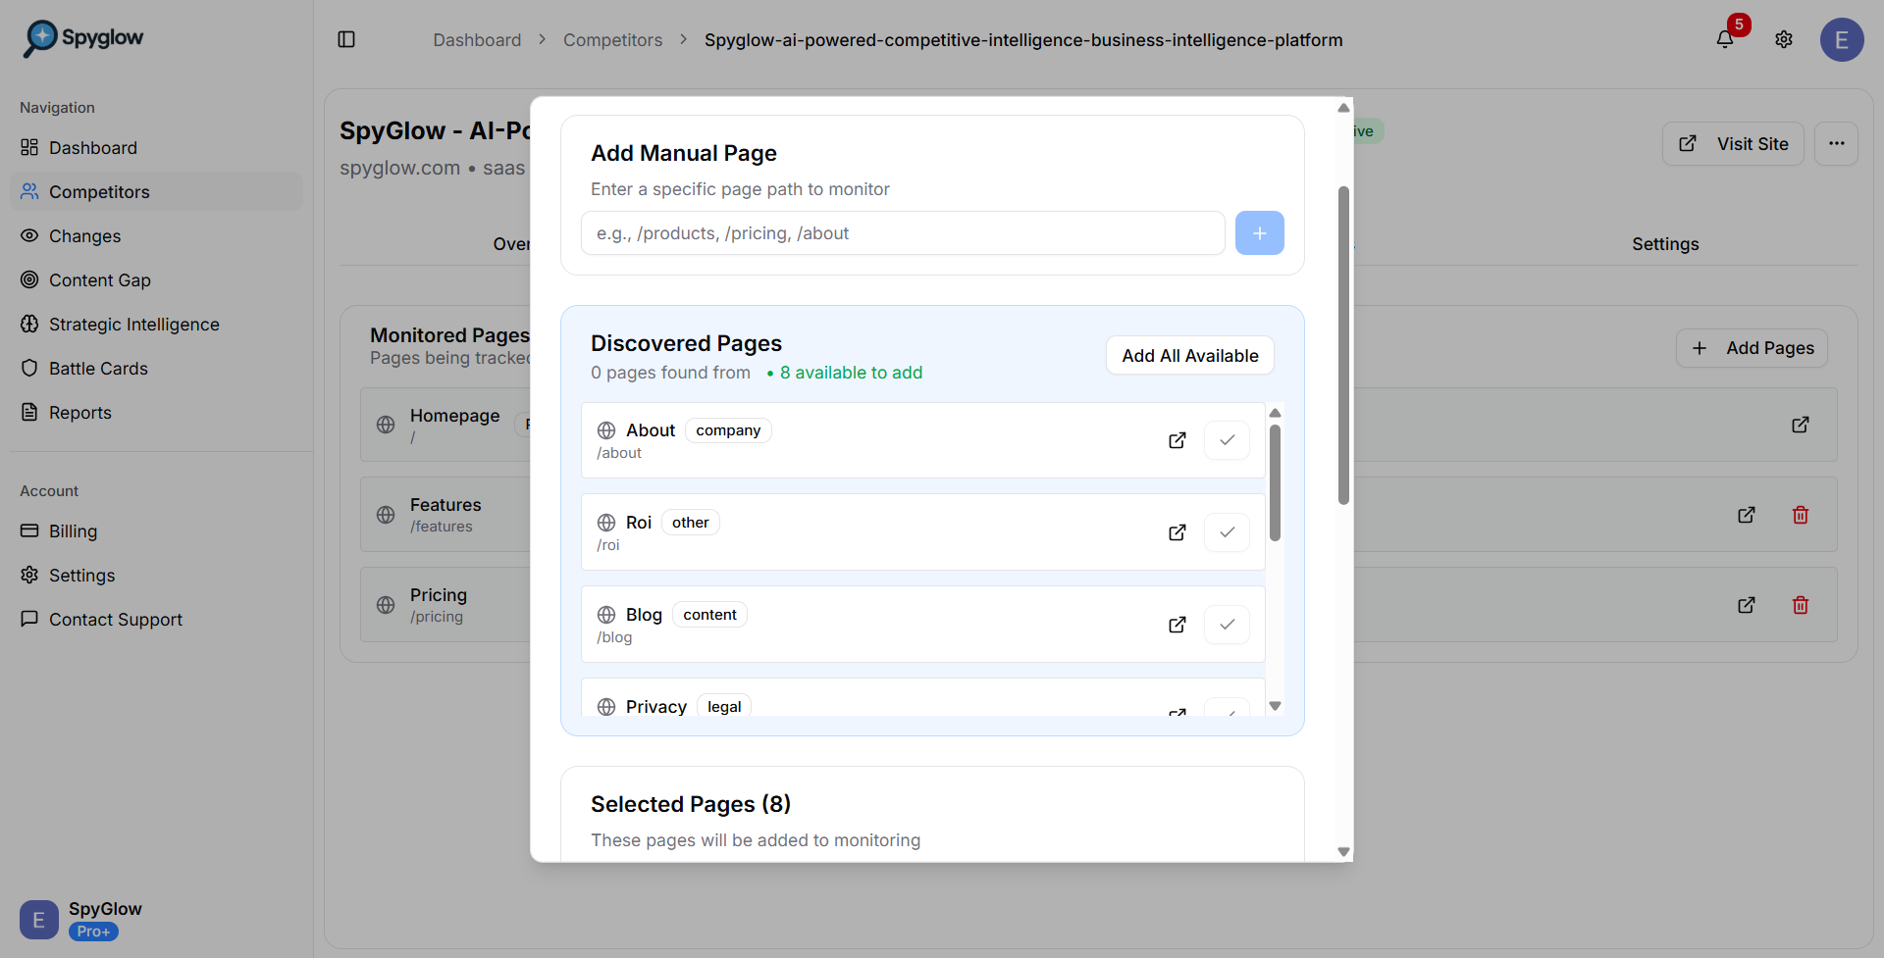Open Battle Cards in the sidebar
The image size is (1884, 958).
point(157,369)
